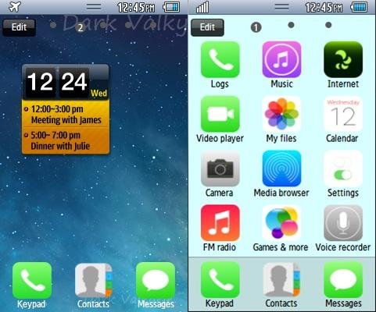Open the Calendar app icon
The image size is (376, 312).
(343, 114)
